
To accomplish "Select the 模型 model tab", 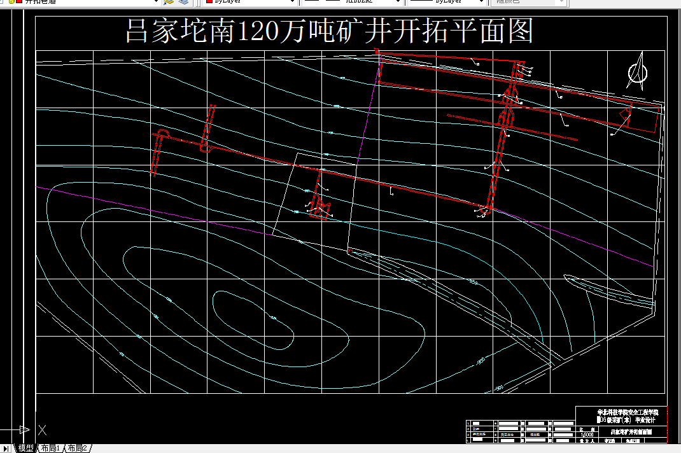I will point(25,448).
